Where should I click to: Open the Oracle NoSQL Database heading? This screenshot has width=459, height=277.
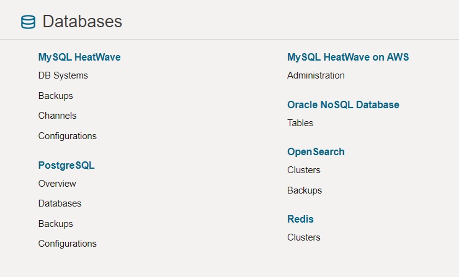pyautogui.click(x=343, y=104)
